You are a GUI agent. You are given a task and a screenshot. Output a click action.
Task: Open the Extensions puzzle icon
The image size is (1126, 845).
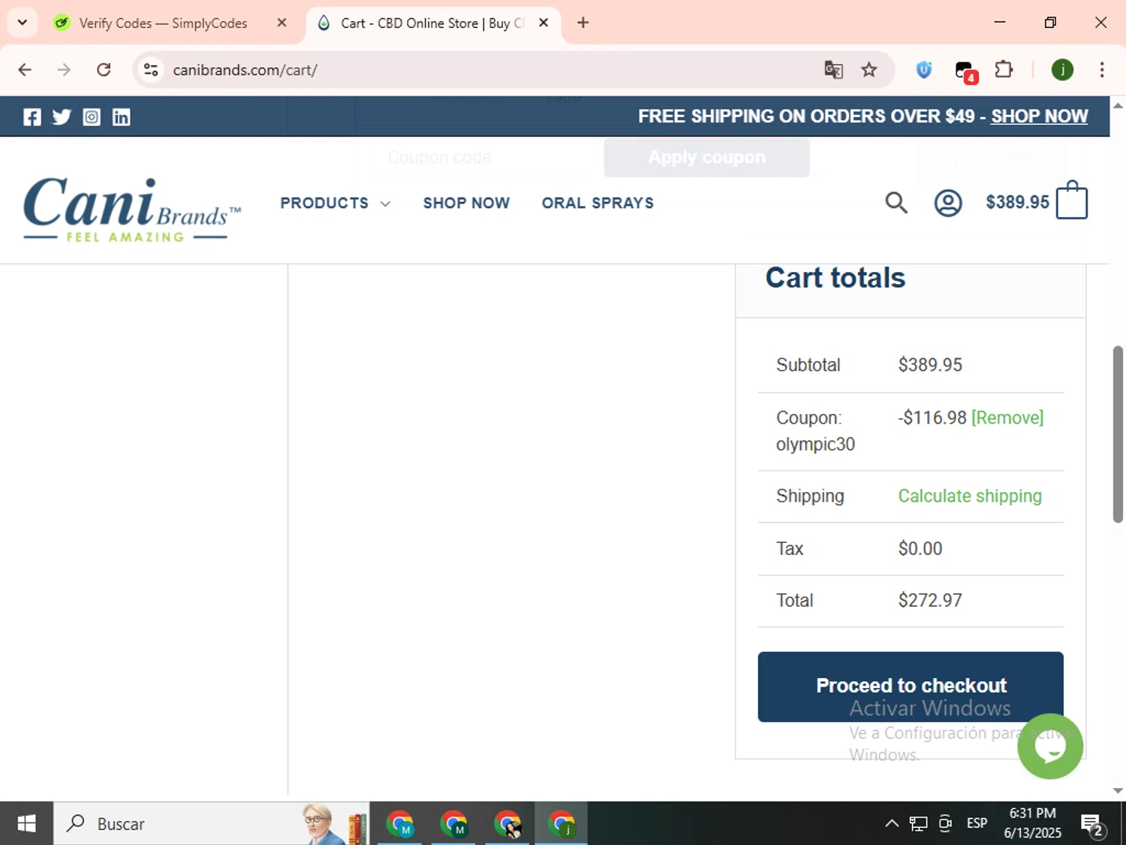pos(1004,70)
